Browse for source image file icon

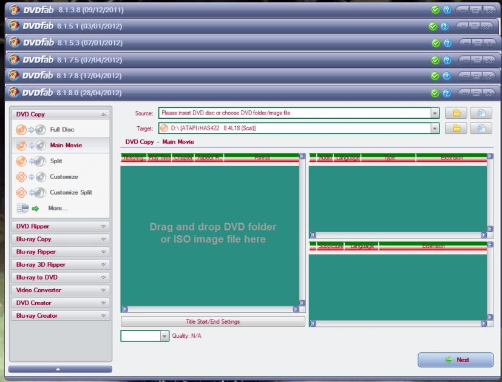click(x=481, y=113)
